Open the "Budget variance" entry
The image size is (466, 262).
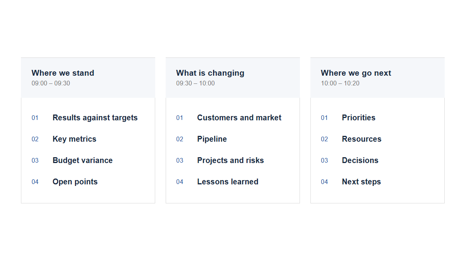83,160
